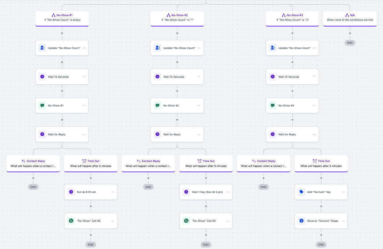Viewport: 383px width, 249px height.
Task: Open the three-dot menu on Wait 1 Day step
Action: 228,192
